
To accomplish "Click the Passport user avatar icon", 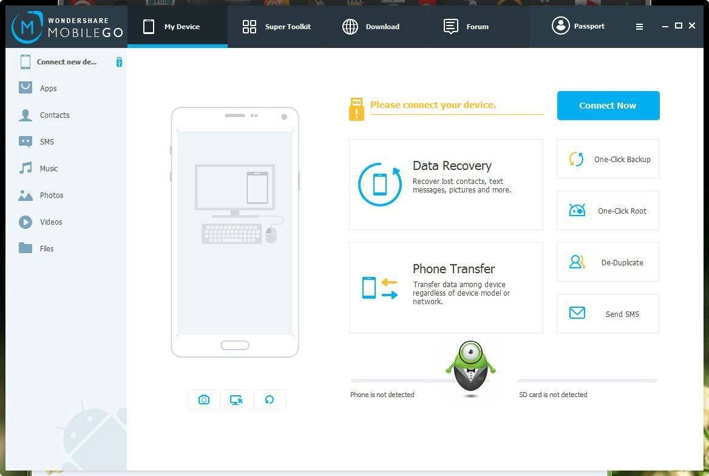I will 561,25.
